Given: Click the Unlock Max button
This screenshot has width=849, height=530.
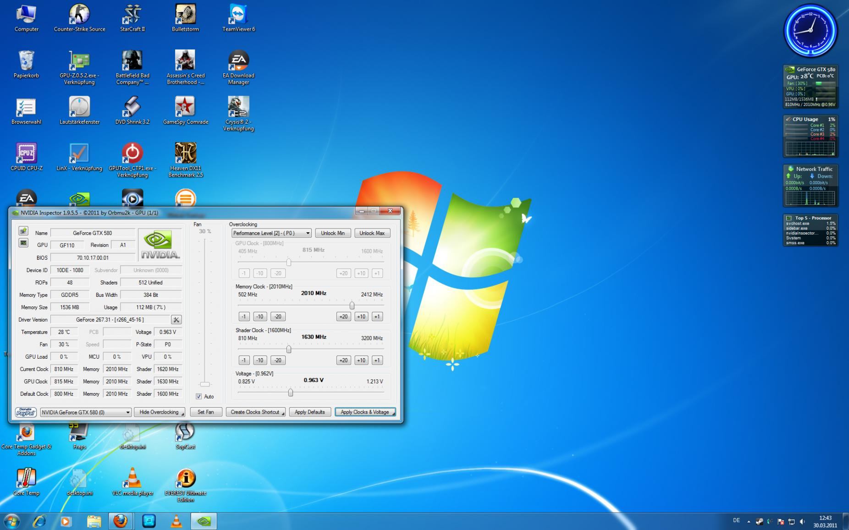Looking at the screenshot, I should pyautogui.click(x=372, y=233).
